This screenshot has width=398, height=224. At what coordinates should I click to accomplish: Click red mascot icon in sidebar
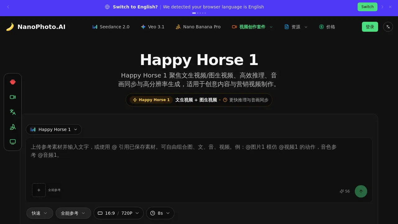[13, 82]
